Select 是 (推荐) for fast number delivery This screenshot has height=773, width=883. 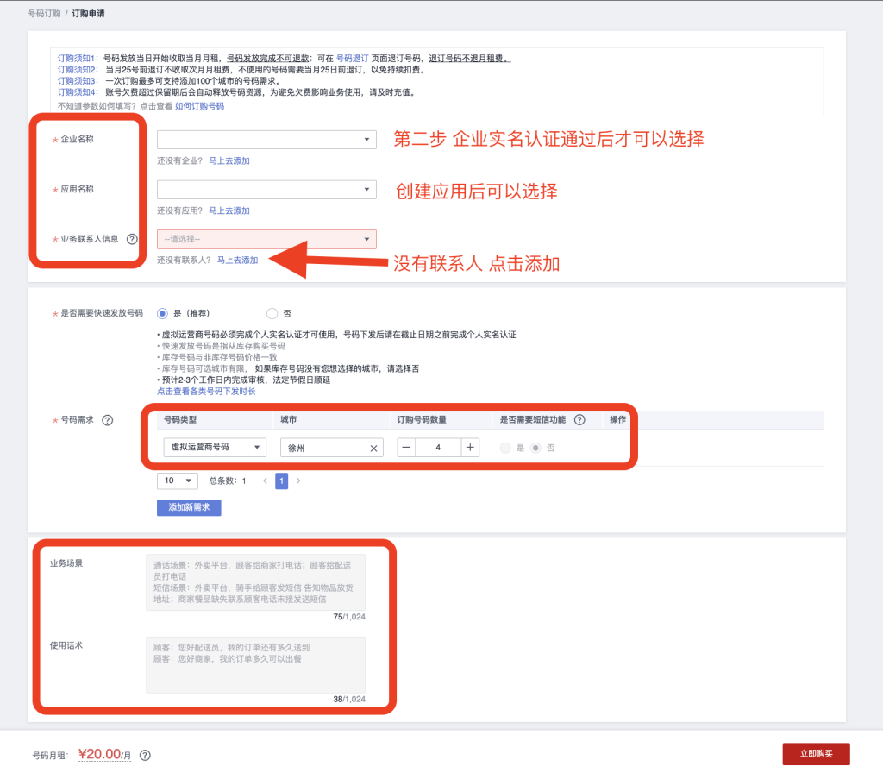tap(162, 313)
